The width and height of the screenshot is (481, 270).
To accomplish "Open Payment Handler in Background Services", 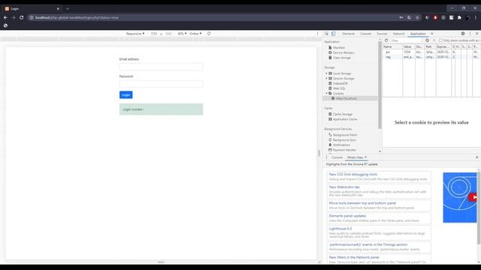I will point(344,150).
